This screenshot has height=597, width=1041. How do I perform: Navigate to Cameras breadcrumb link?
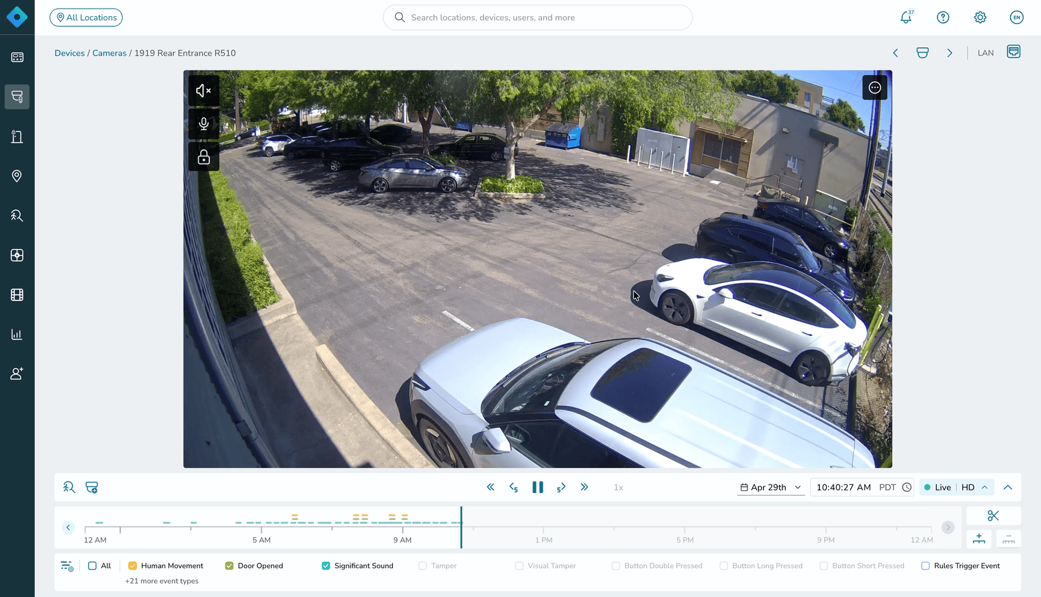pos(109,53)
